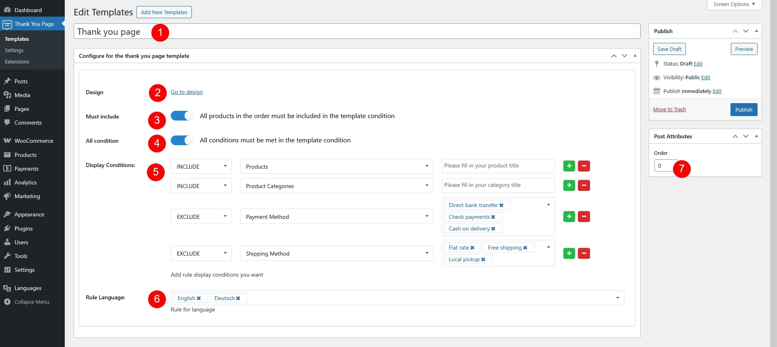This screenshot has width=777, height=347.
Task: Delete the Shipping Method condition row
Action: click(584, 254)
